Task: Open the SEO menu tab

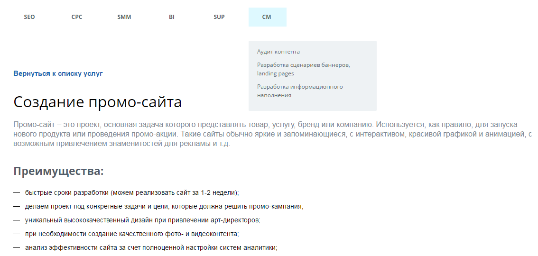Action: (29, 17)
